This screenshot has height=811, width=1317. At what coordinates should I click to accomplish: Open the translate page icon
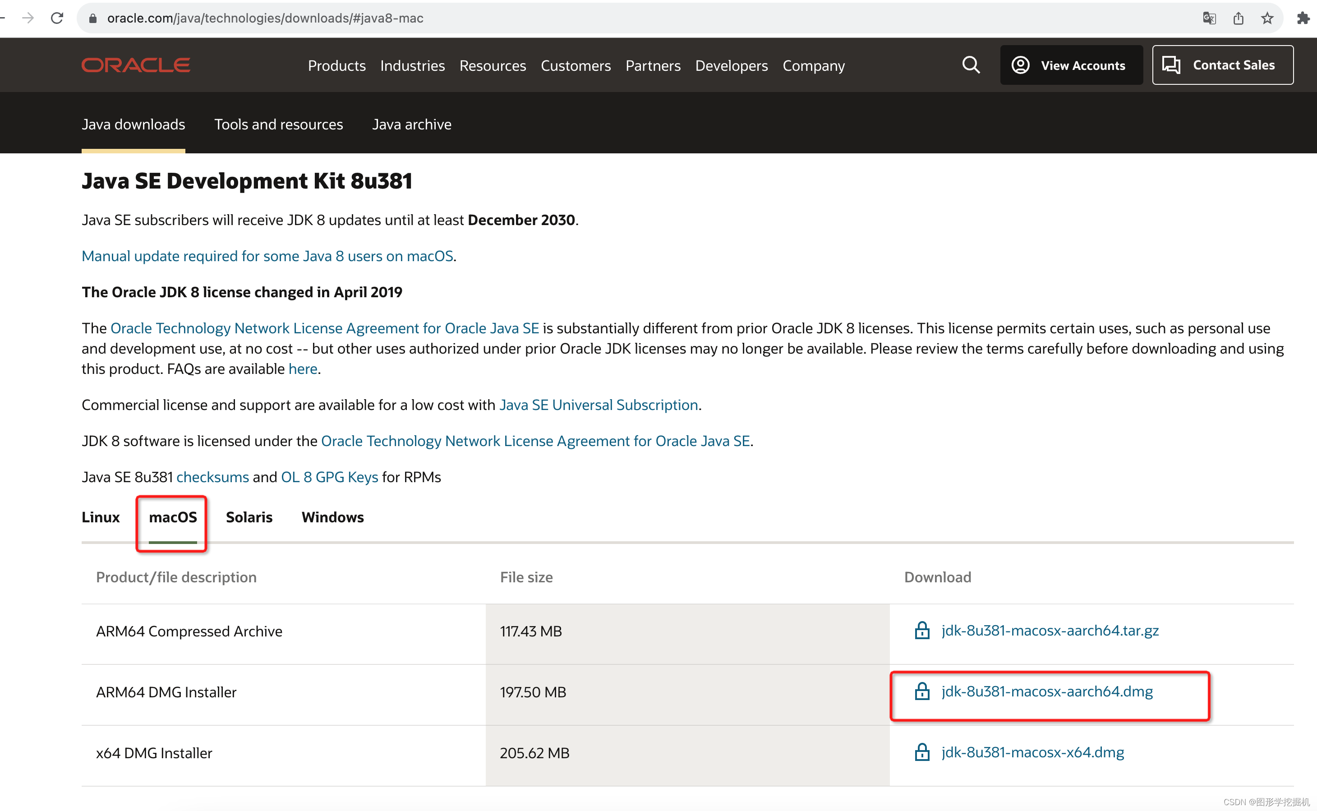(1209, 18)
